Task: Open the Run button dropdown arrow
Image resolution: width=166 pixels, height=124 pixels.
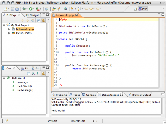Action: pos(34,9)
